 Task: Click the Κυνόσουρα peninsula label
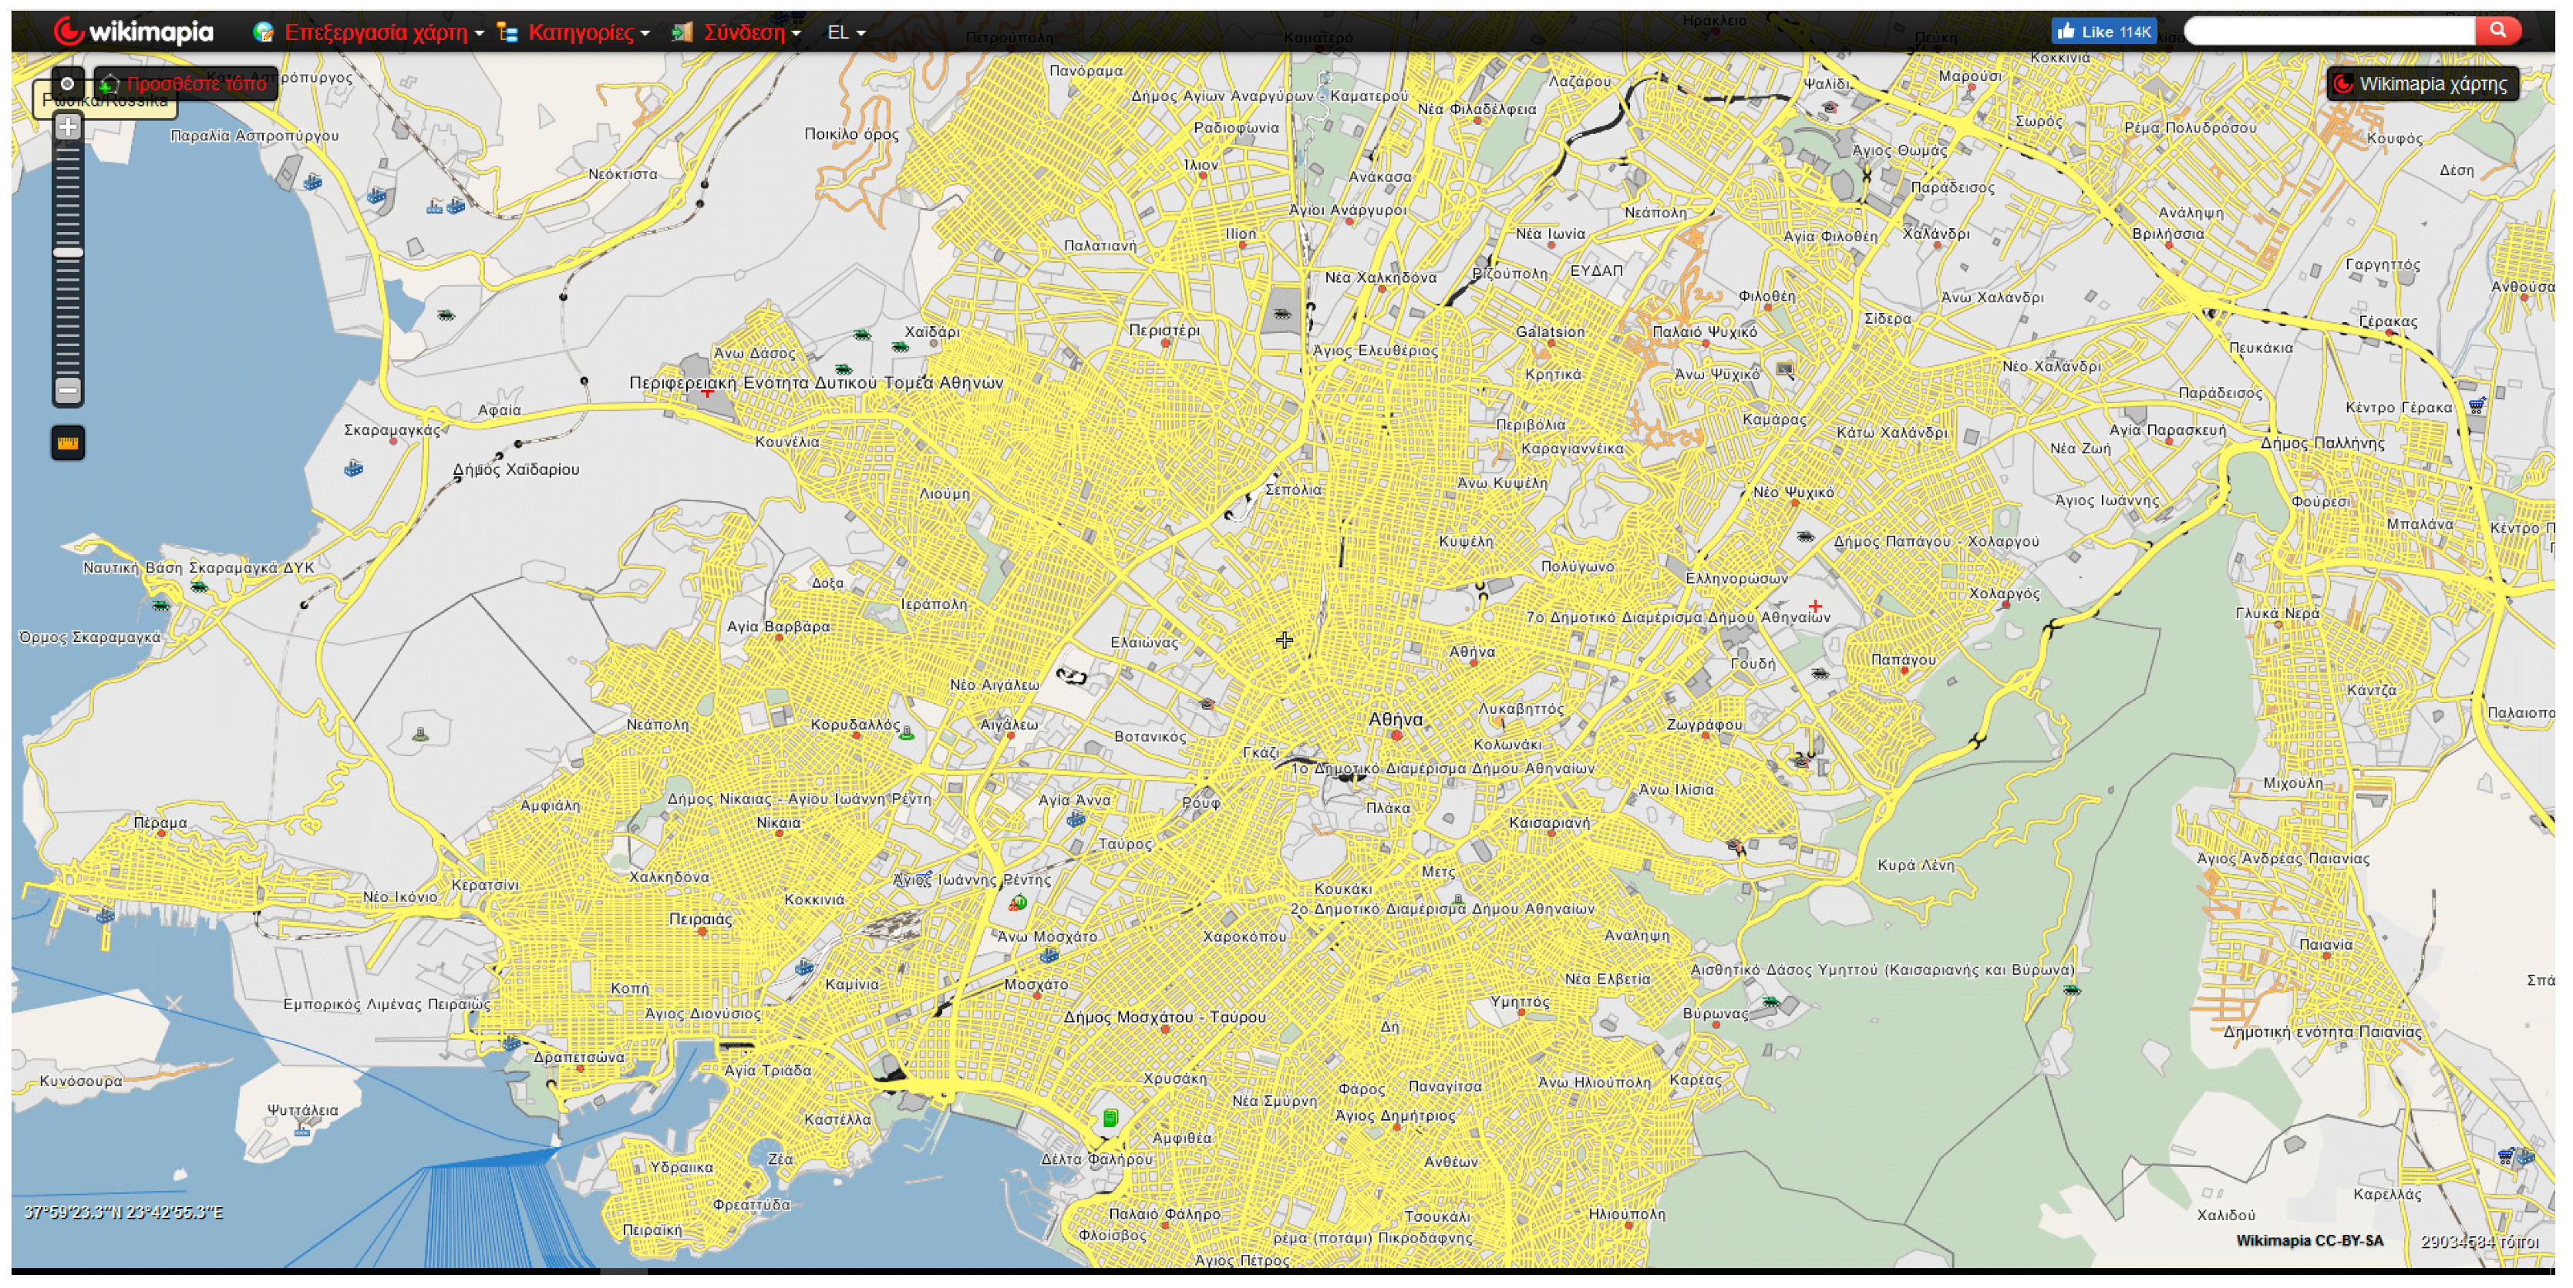coord(81,1081)
